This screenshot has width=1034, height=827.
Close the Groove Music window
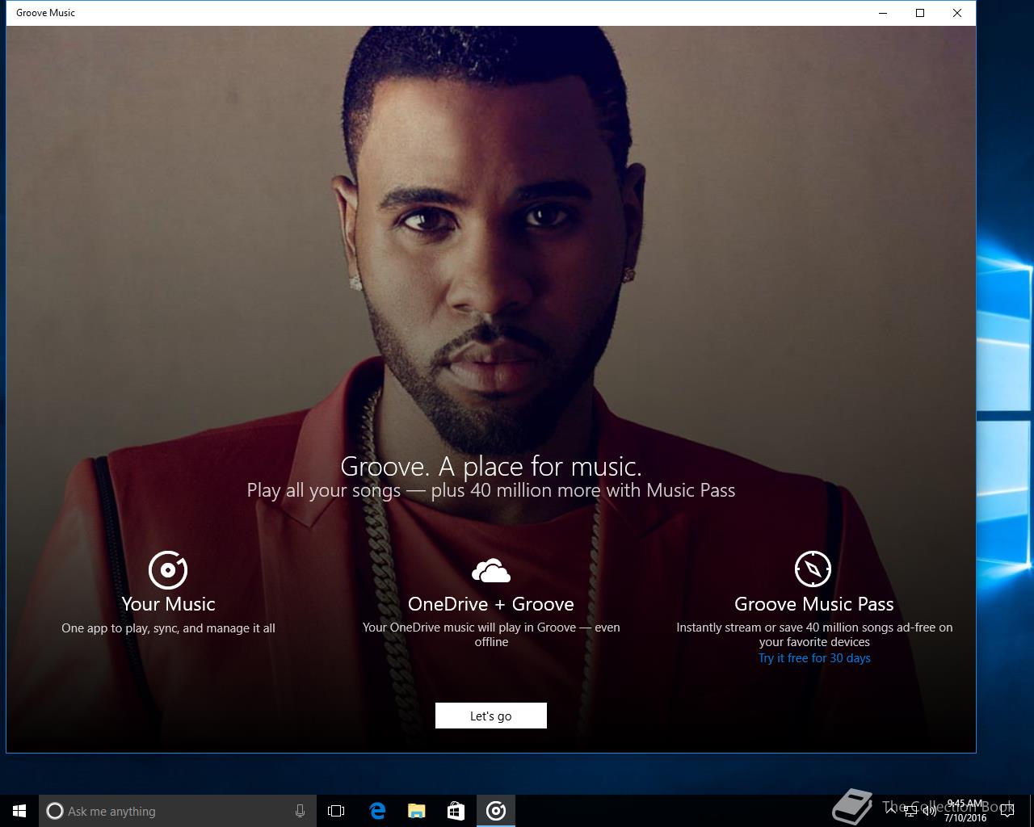click(957, 13)
